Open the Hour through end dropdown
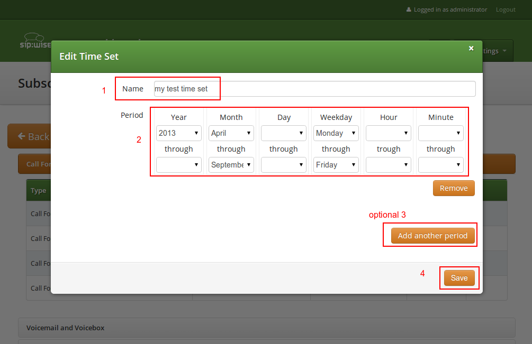This screenshot has height=344, width=532. pyautogui.click(x=389, y=165)
